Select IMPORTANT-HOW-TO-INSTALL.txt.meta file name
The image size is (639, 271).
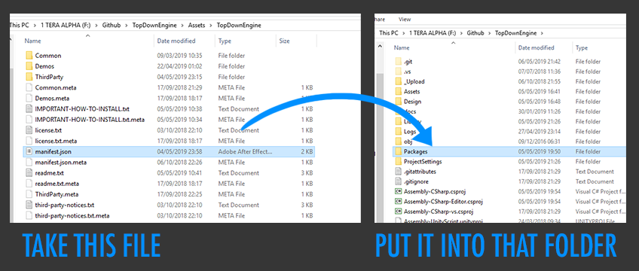tap(90, 120)
